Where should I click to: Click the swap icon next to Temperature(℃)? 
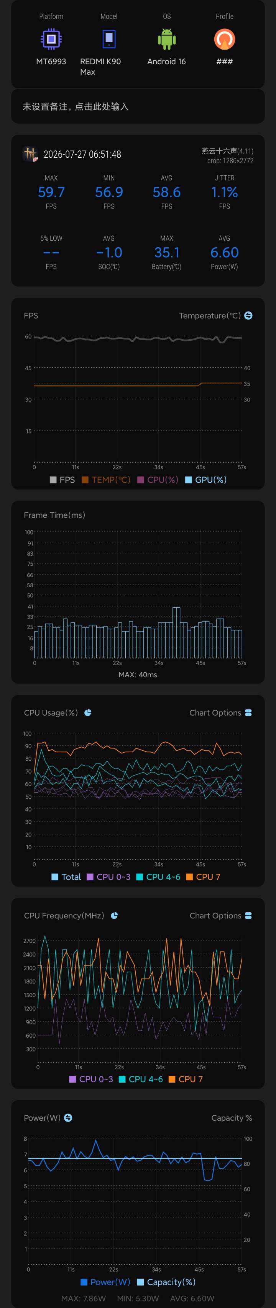(x=248, y=315)
